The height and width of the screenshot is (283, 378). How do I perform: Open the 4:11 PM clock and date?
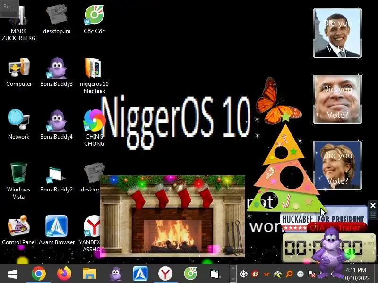tap(356, 274)
